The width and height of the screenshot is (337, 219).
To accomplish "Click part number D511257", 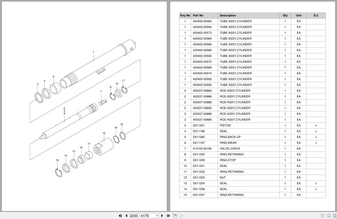I will 199,195.
